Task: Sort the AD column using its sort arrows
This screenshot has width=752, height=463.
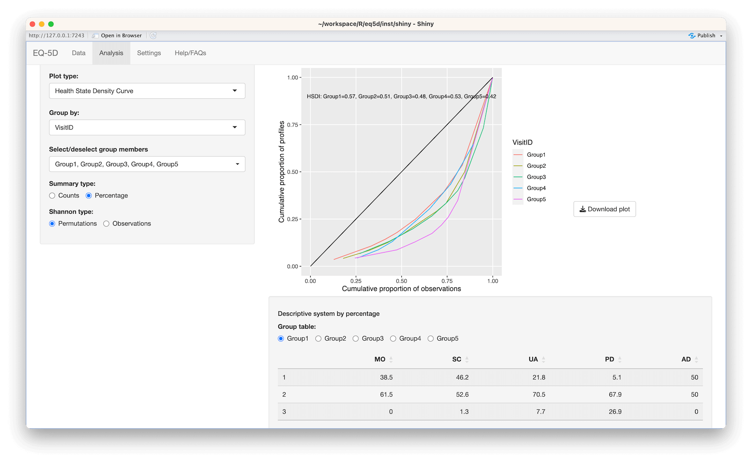Action: click(x=696, y=359)
